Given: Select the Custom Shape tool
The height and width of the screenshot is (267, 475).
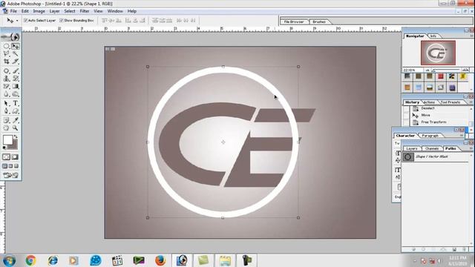Looking at the screenshot, I should 15,111.
